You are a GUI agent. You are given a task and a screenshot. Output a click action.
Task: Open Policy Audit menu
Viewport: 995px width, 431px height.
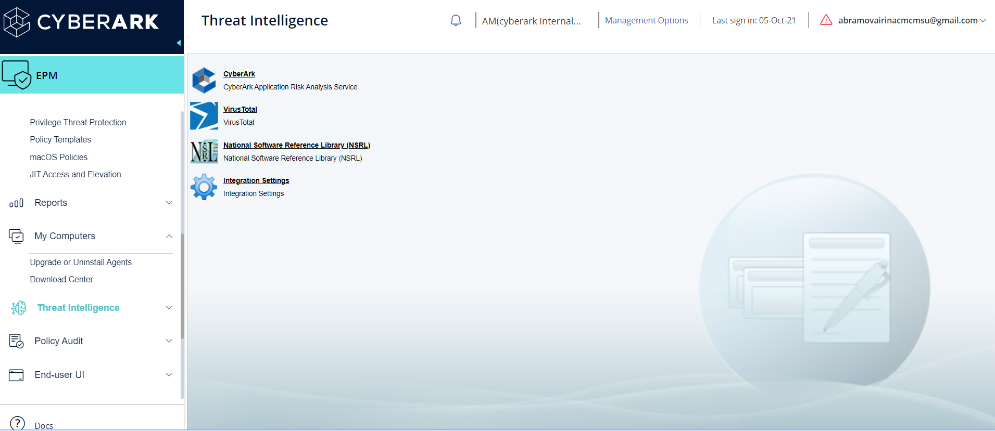pos(59,341)
